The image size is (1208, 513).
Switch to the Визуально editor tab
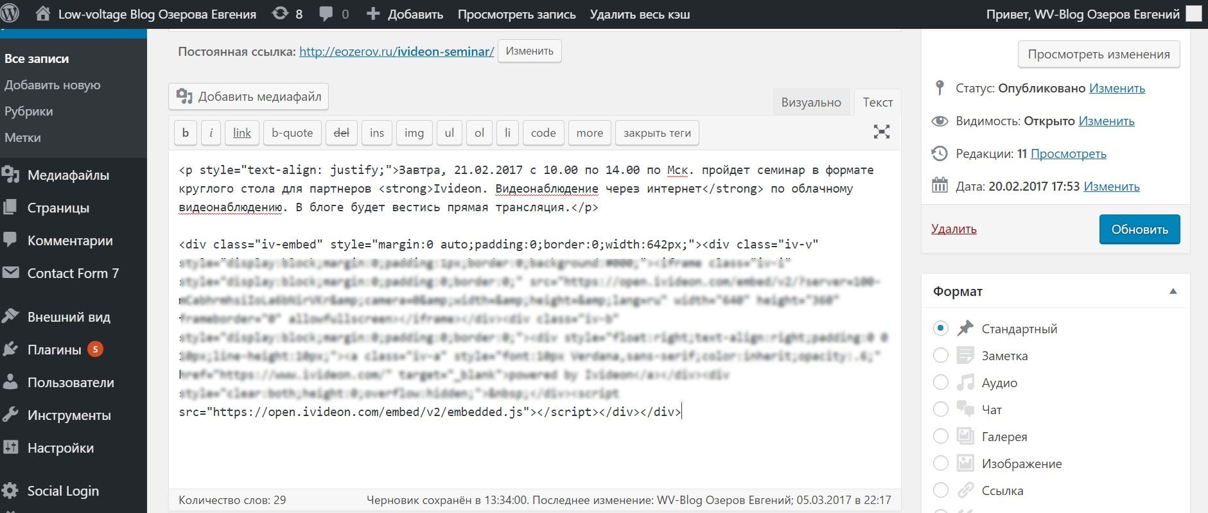click(x=810, y=102)
